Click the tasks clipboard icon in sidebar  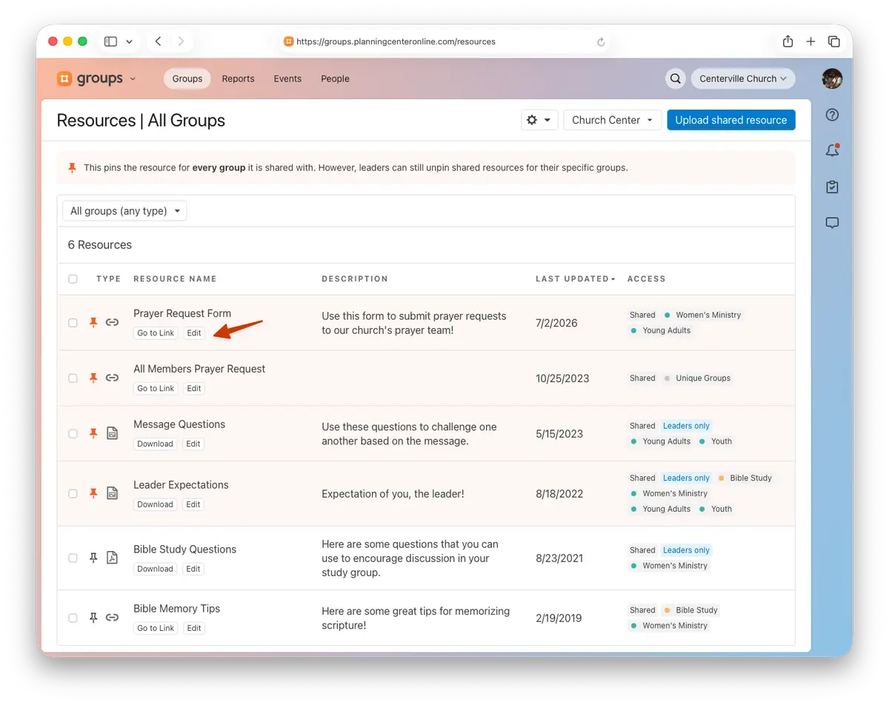coord(832,187)
